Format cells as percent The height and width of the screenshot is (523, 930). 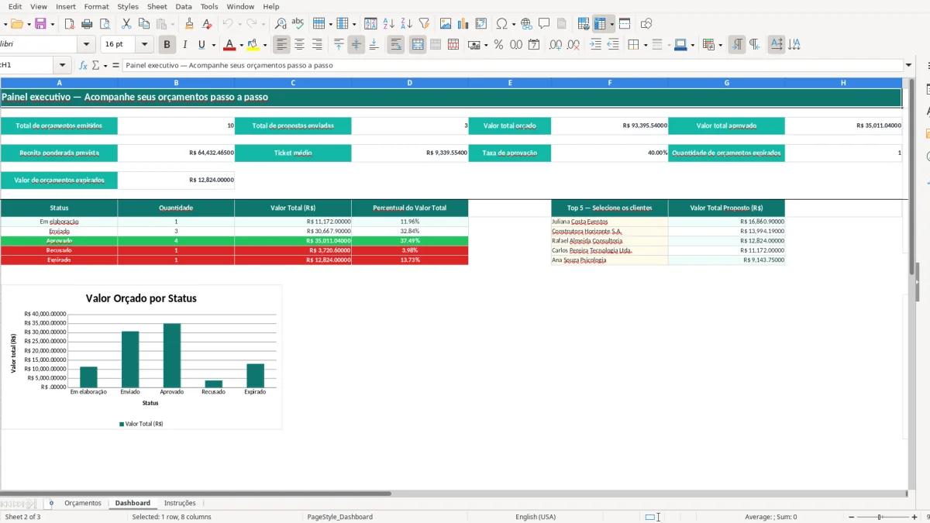tap(498, 45)
